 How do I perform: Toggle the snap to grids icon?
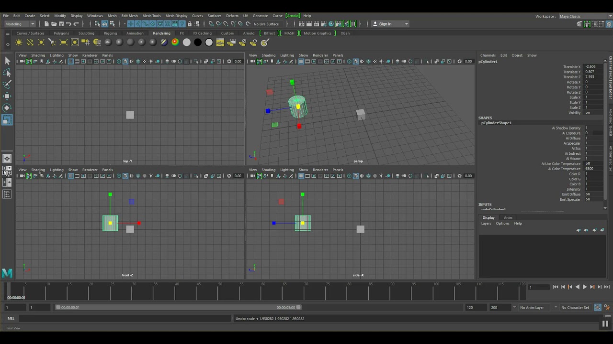(x=211, y=24)
